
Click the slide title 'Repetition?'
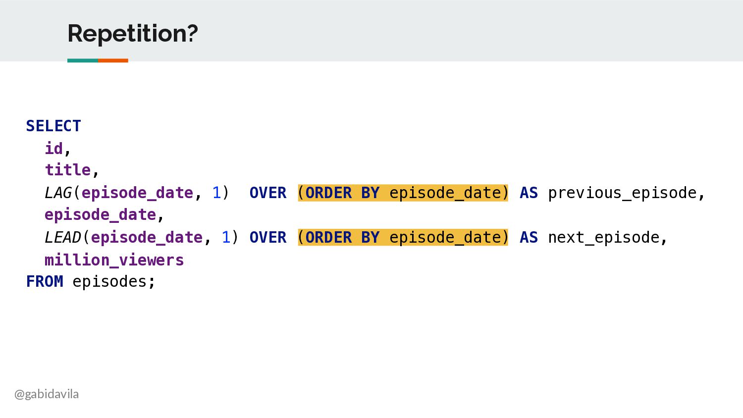(133, 34)
